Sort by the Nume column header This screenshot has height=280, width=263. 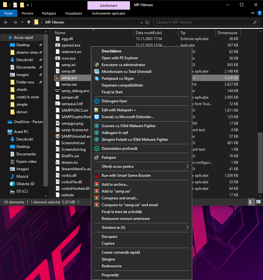(94, 33)
